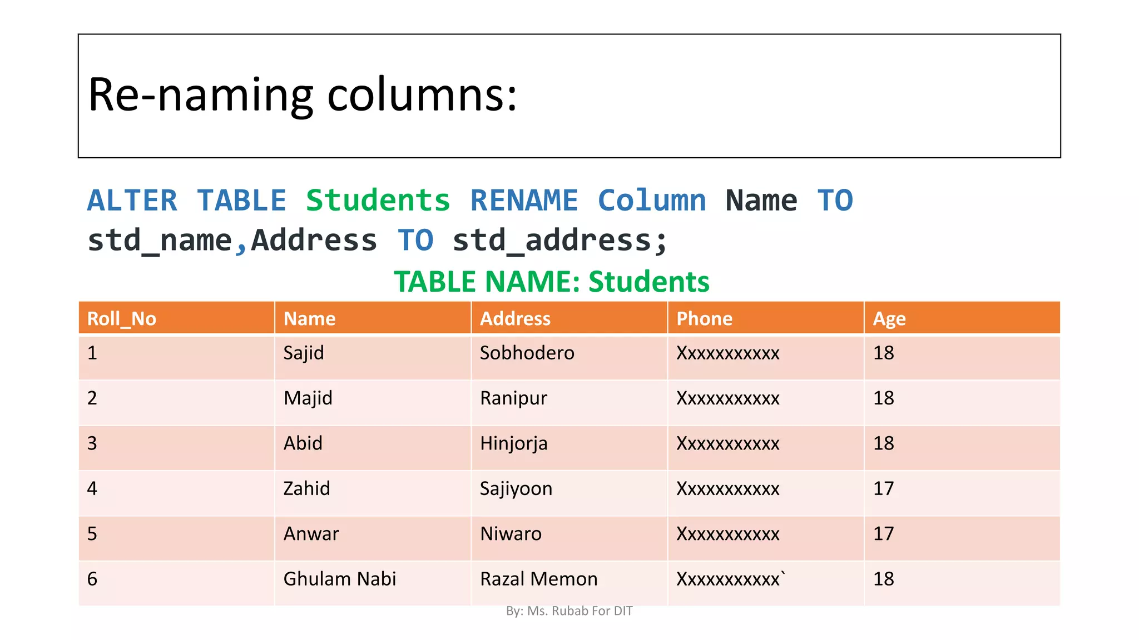This screenshot has width=1139, height=640.
Task: Click the 'Razal Memon' address cell
Action: click(569, 583)
